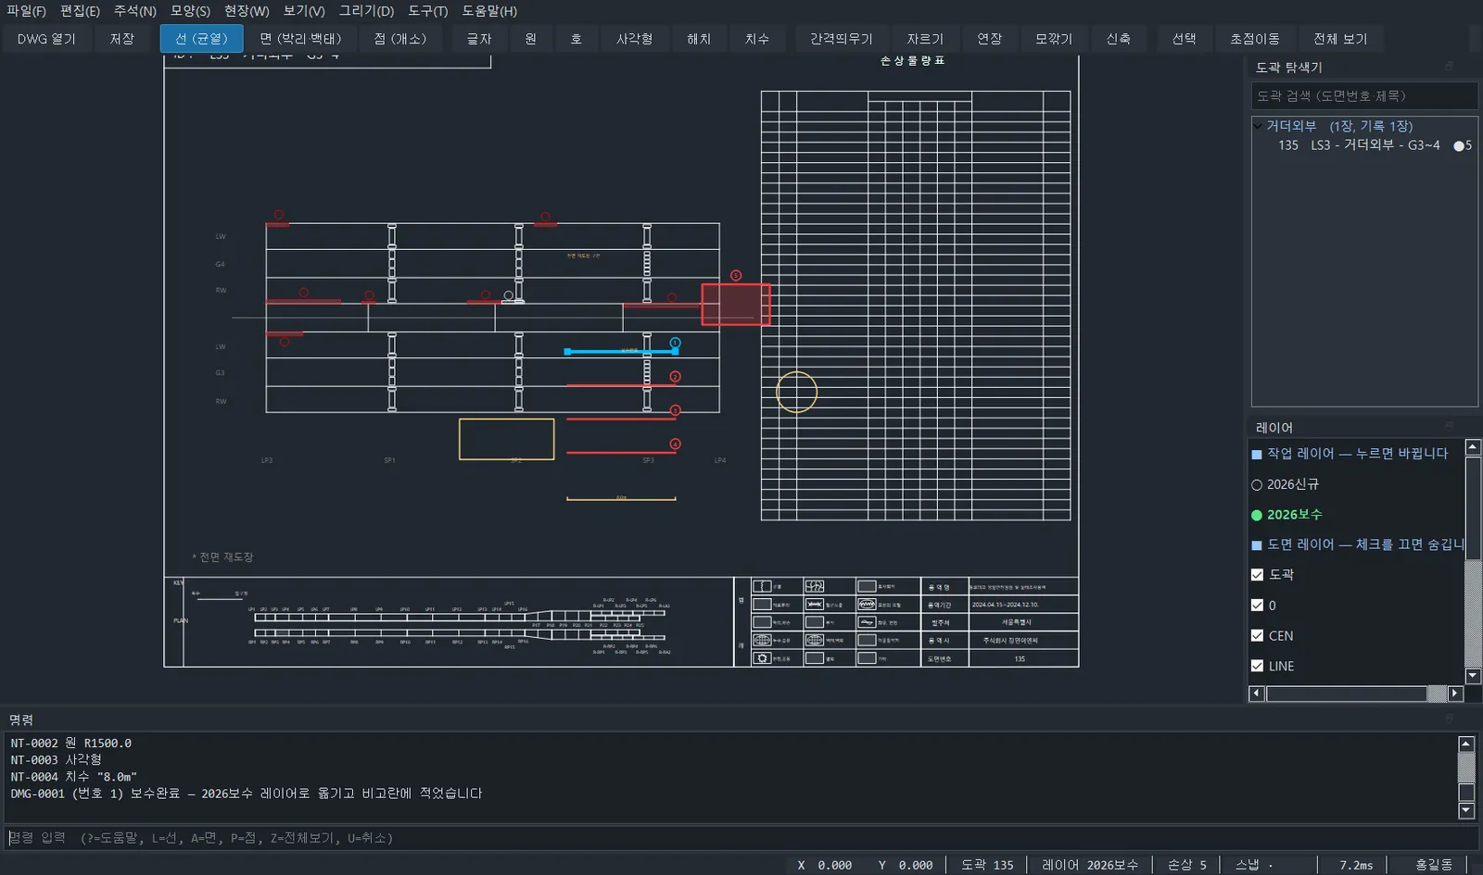This screenshot has width=1483, height=875.
Task: Choose the 점 (개소) point tool
Action: point(400,39)
